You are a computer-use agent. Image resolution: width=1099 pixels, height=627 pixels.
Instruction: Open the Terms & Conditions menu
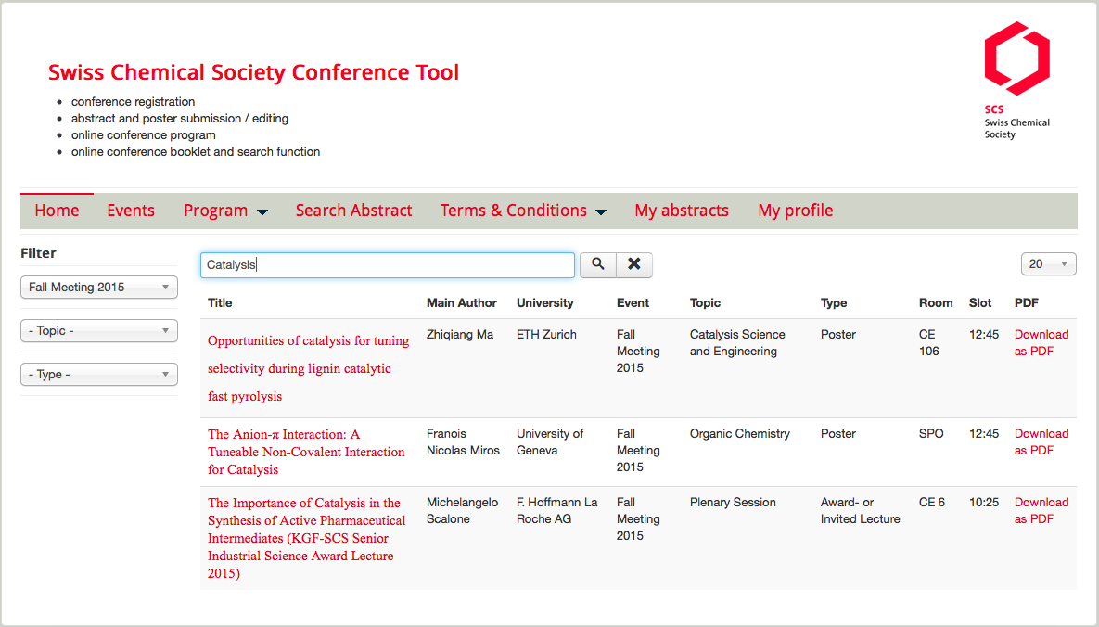tap(522, 211)
